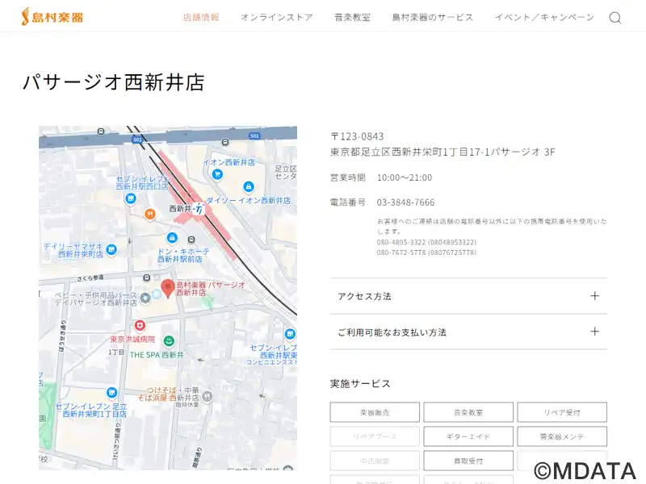Open the 店舗情報 navigation item
Viewport: 646px width, 484px height.
pyautogui.click(x=201, y=17)
